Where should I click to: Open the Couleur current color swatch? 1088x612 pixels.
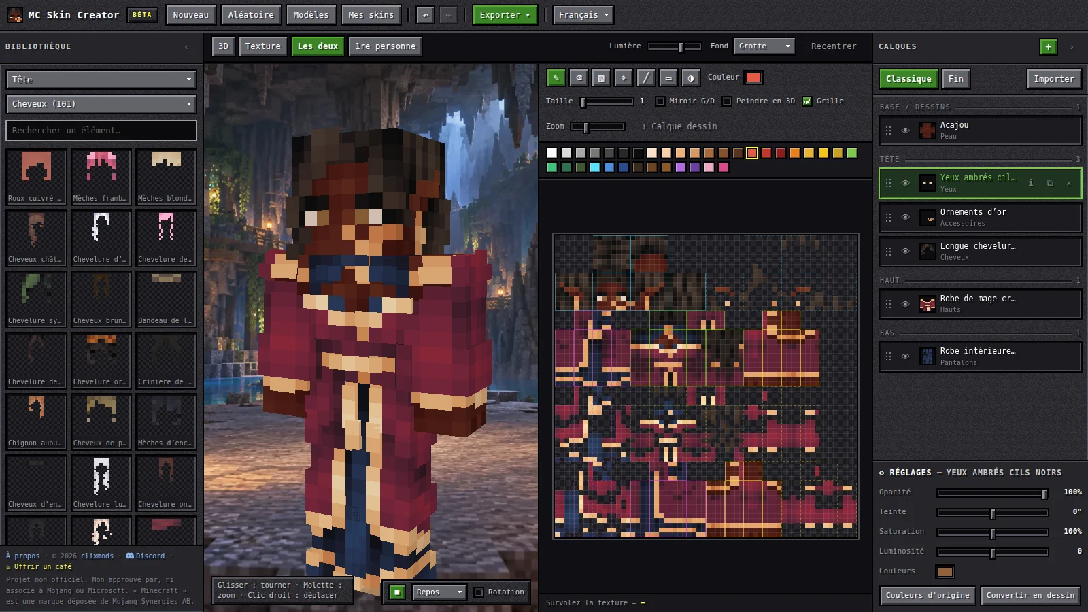click(x=753, y=78)
